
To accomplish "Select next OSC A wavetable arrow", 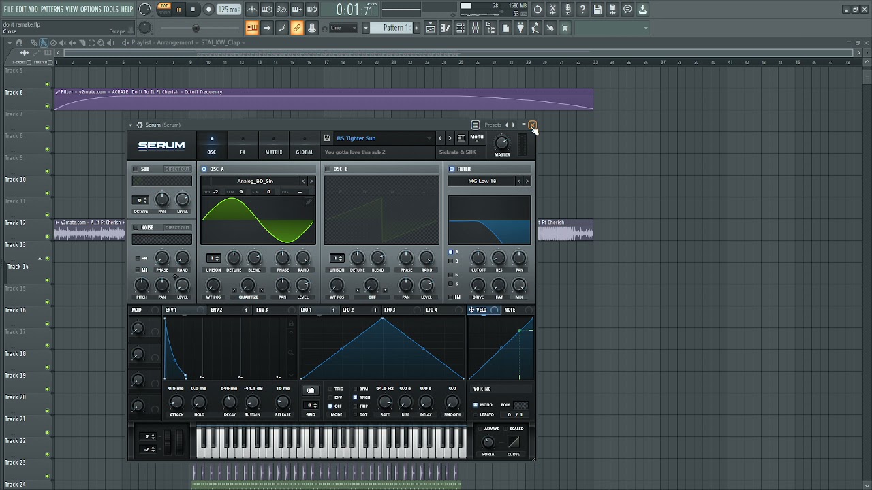I will (311, 181).
